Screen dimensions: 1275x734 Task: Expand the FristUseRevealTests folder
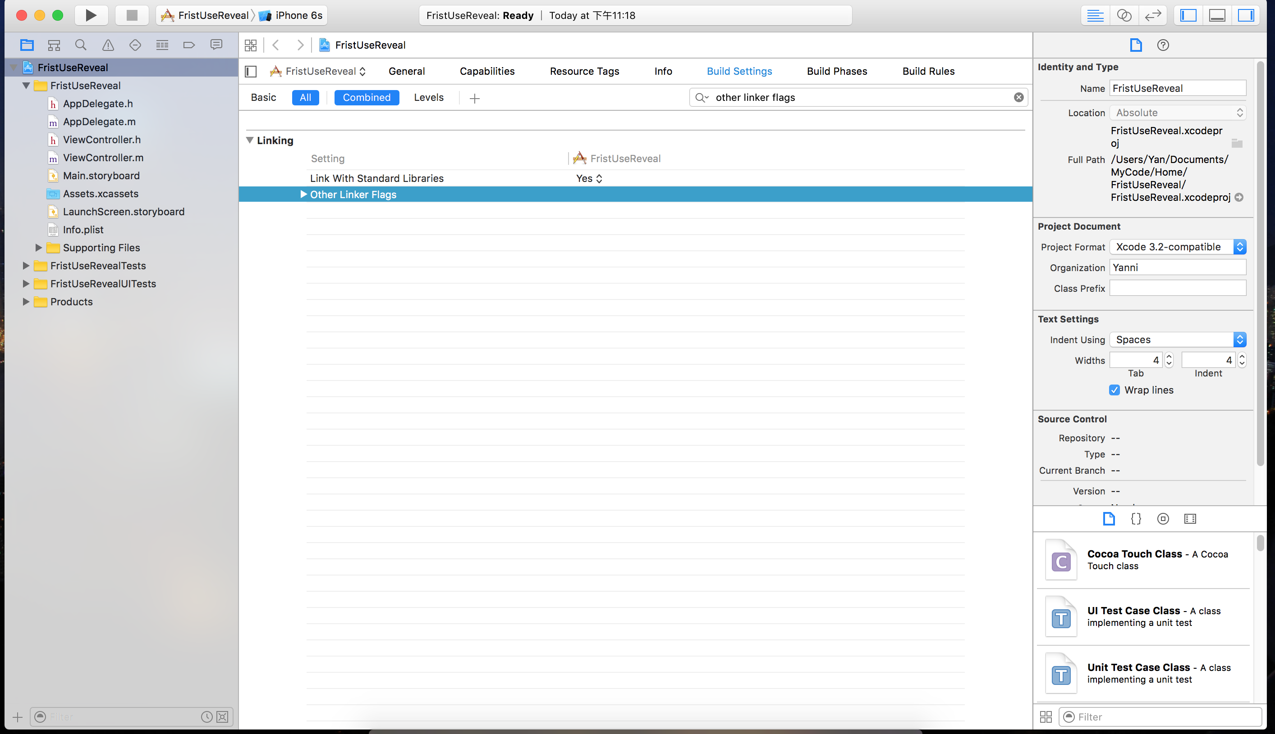[x=26, y=266]
